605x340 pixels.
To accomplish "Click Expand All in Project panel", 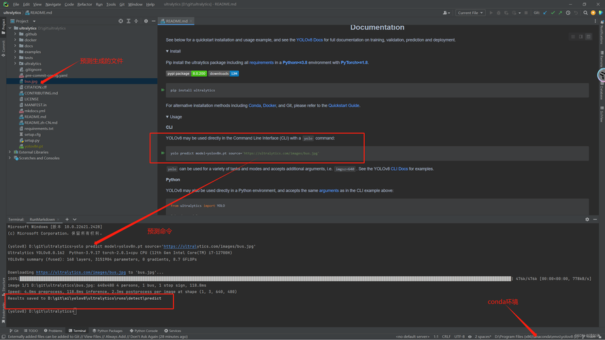I will pyautogui.click(x=129, y=21).
